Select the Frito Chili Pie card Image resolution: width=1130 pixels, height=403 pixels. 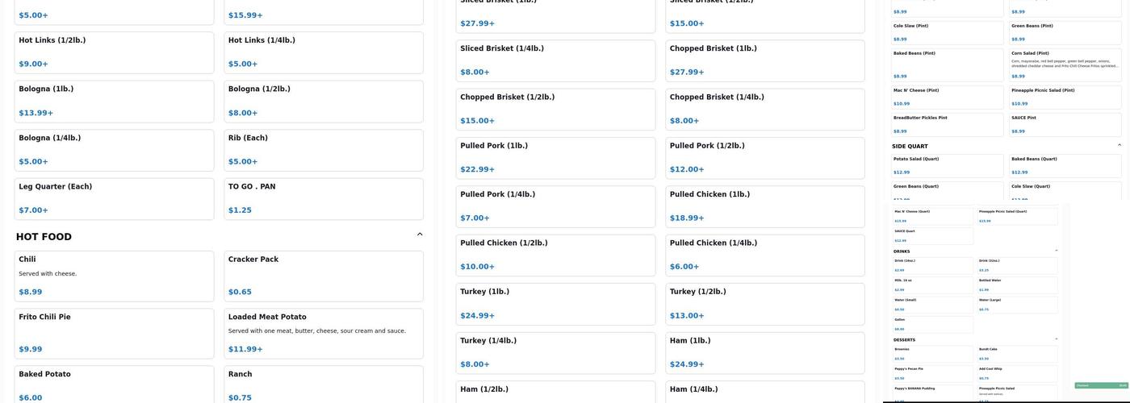pyautogui.click(x=114, y=333)
